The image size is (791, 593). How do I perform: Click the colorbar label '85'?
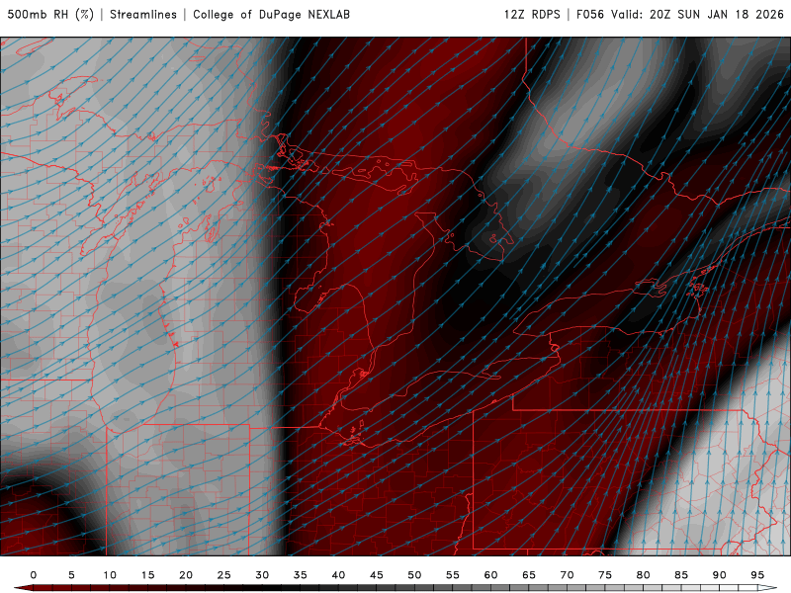(x=681, y=575)
